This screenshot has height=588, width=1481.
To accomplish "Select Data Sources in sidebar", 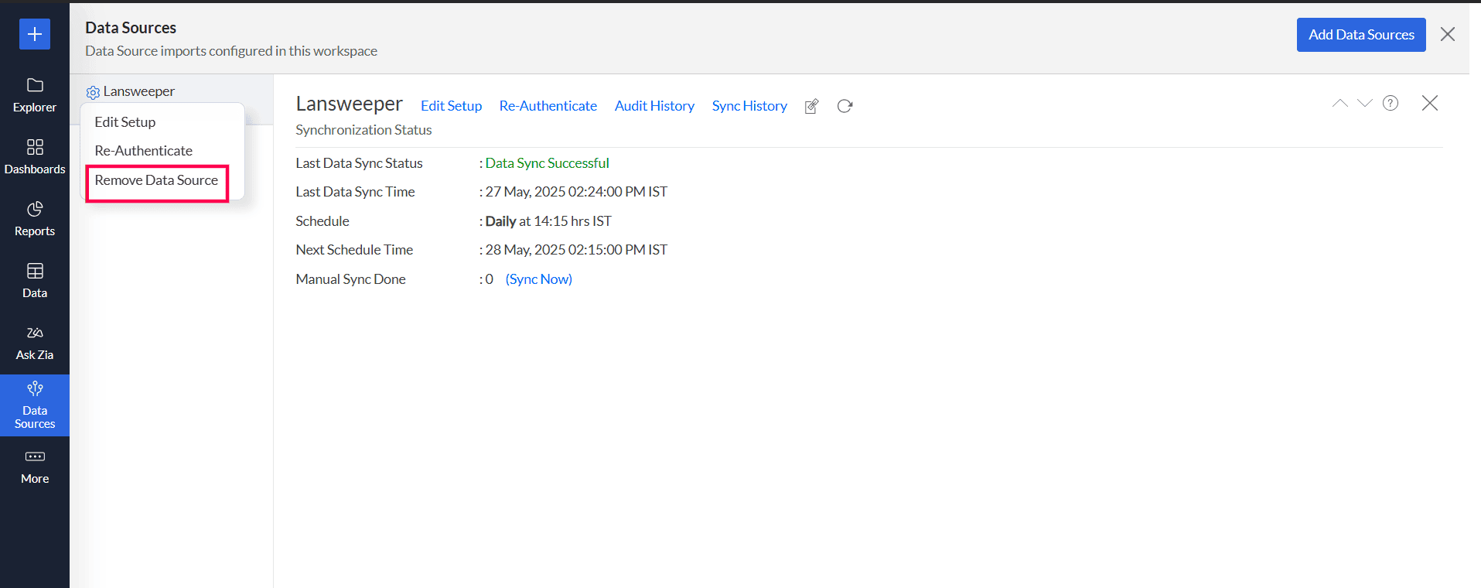I will click(x=35, y=405).
